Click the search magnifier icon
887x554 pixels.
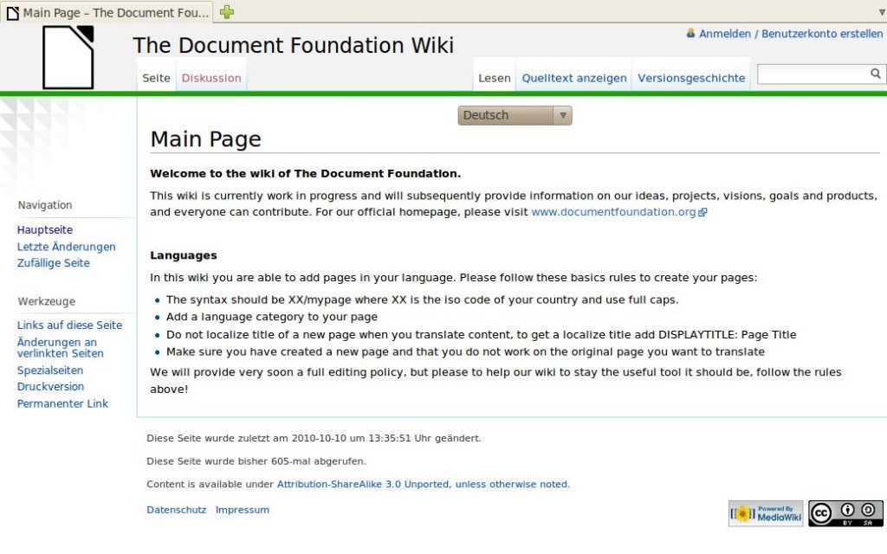coord(877,74)
